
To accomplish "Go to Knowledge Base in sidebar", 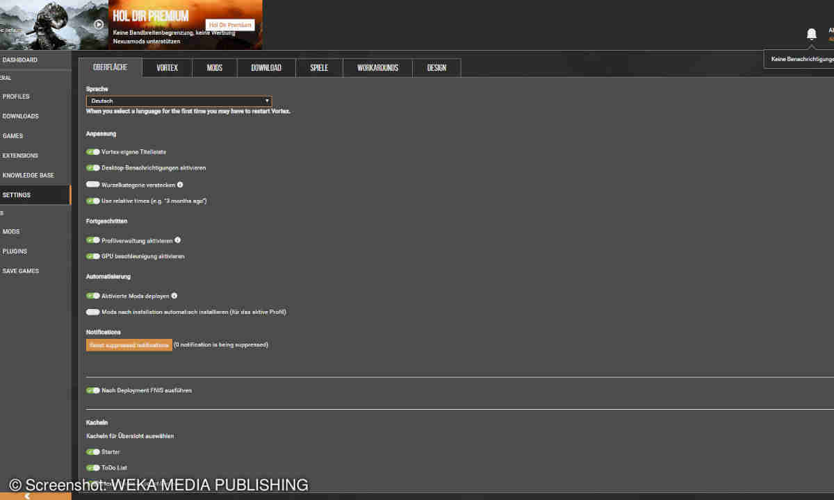I will point(28,176).
